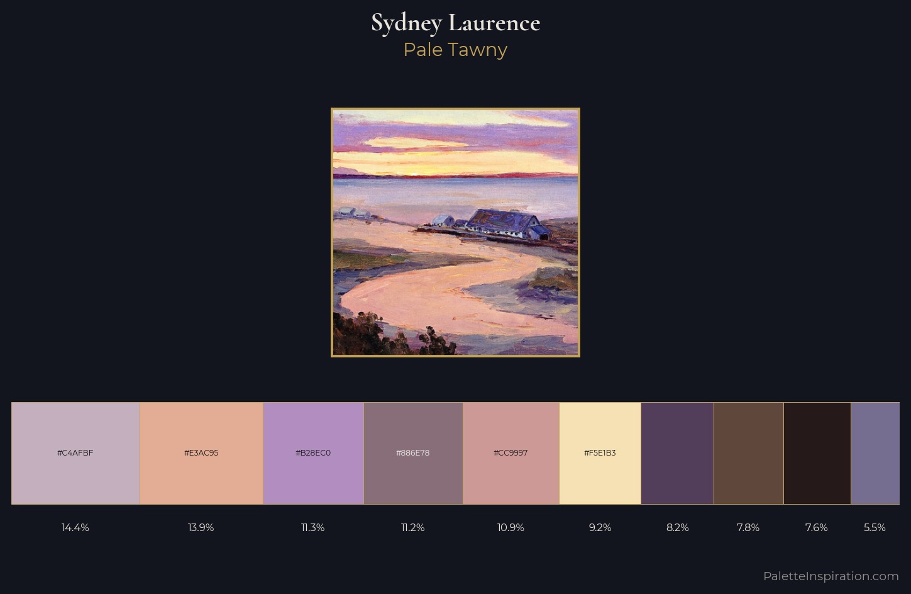Image resolution: width=911 pixels, height=594 pixels.
Task: Click the 7.8% percentage label
Action: [x=748, y=527]
